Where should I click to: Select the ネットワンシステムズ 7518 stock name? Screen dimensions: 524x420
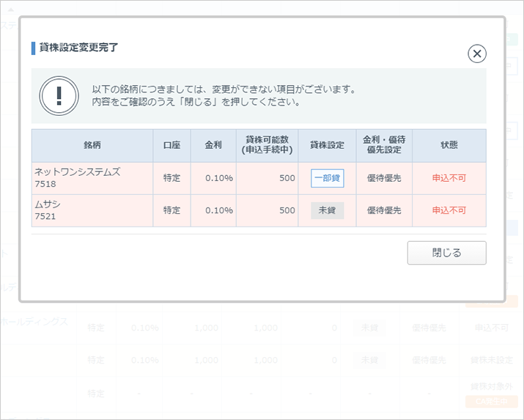[x=77, y=178]
